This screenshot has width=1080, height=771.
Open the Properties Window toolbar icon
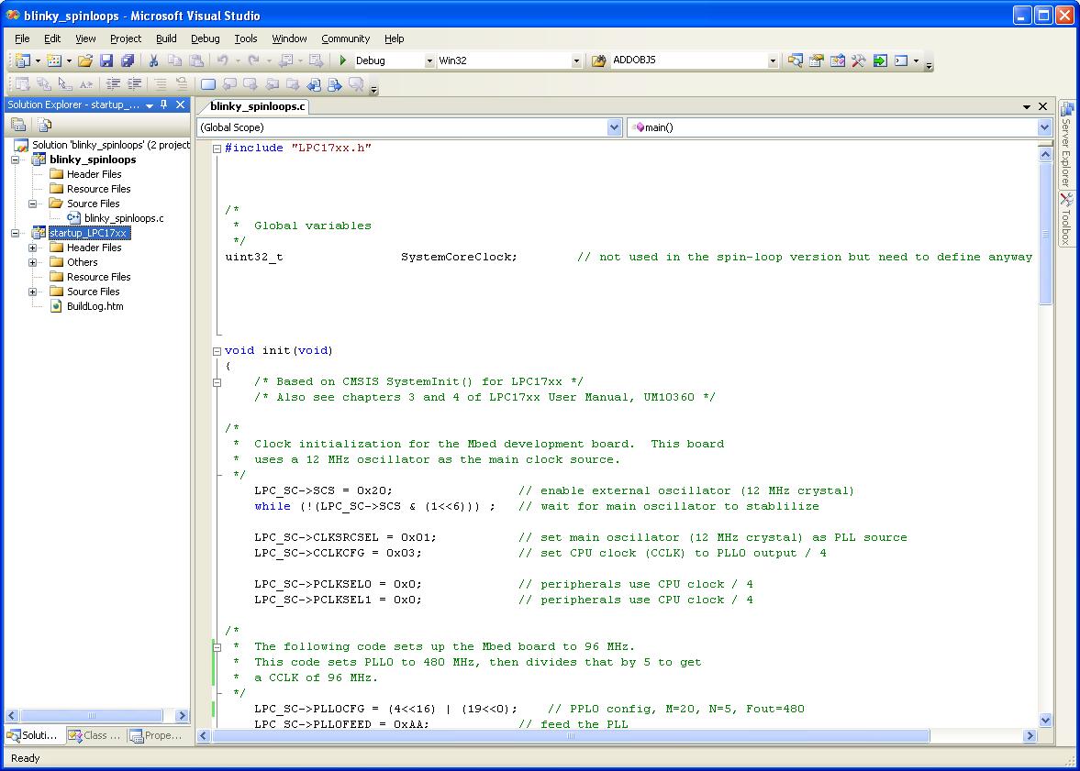click(816, 61)
